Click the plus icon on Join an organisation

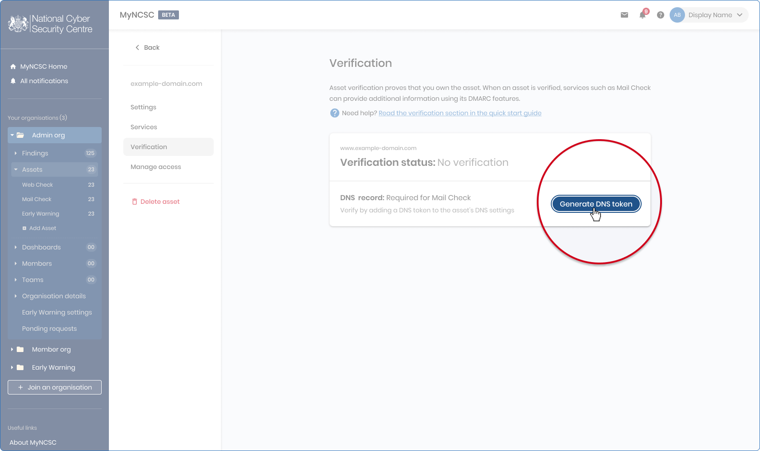[20, 387]
